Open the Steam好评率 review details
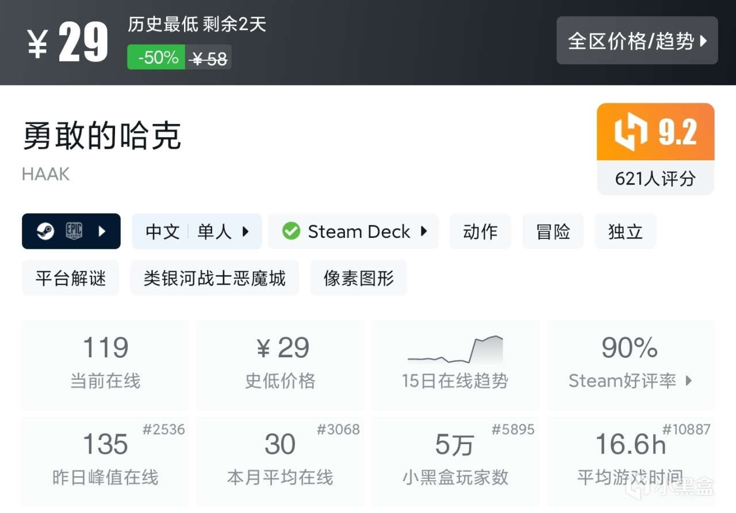 point(630,380)
